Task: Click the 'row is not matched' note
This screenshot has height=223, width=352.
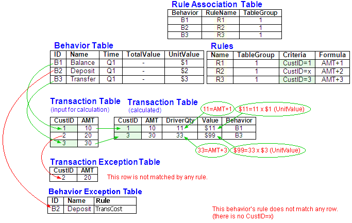Action: 157,177
